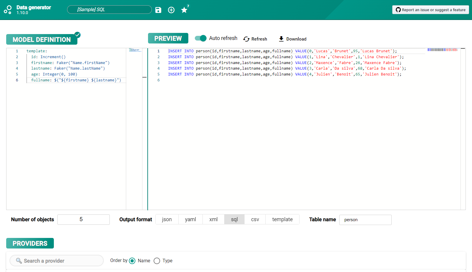Click the lastname Faker line

pyautogui.click(x=68, y=68)
